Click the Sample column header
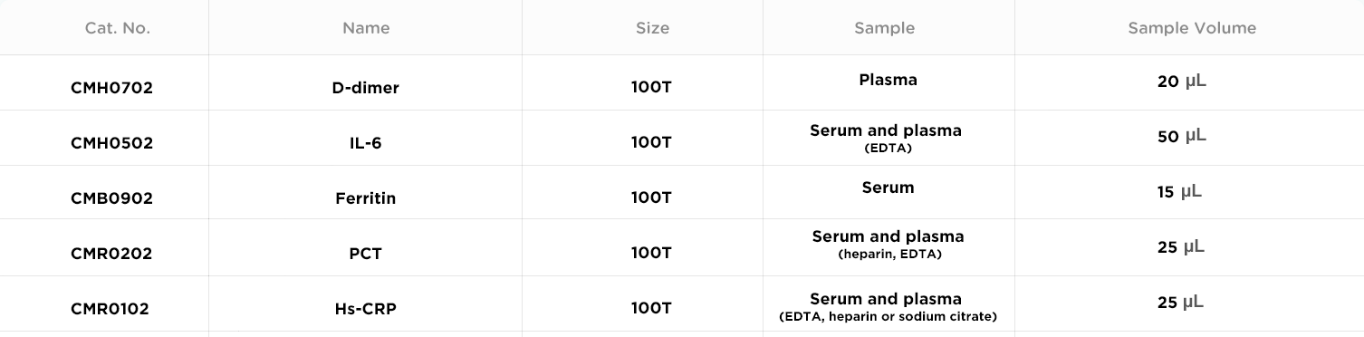The height and width of the screenshot is (337, 1364). tap(885, 28)
